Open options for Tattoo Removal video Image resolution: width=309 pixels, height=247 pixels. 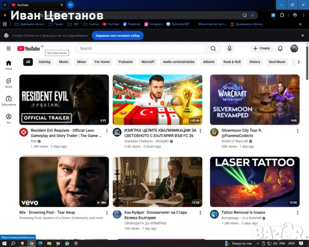pyautogui.click(x=298, y=213)
